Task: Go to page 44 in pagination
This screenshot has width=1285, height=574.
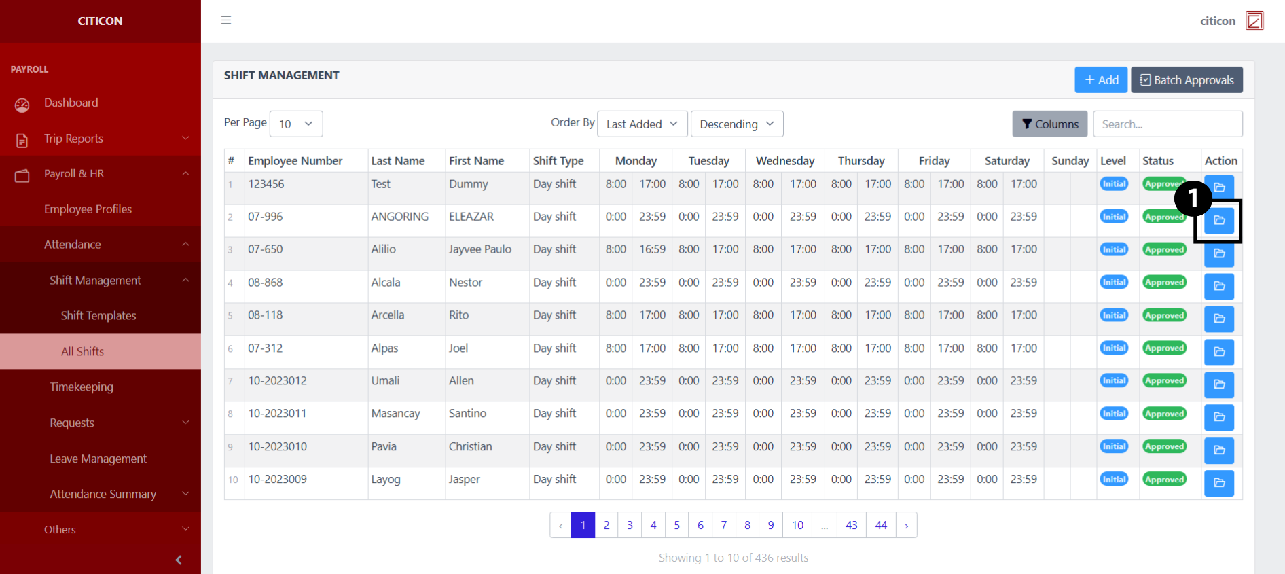Action: [881, 525]
